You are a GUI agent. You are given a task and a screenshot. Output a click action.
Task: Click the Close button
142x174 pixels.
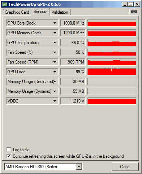coord(125,167)
